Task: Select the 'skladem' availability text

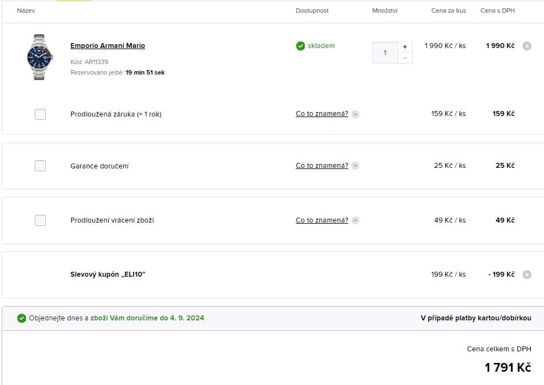Action: (x=321, y=46)
